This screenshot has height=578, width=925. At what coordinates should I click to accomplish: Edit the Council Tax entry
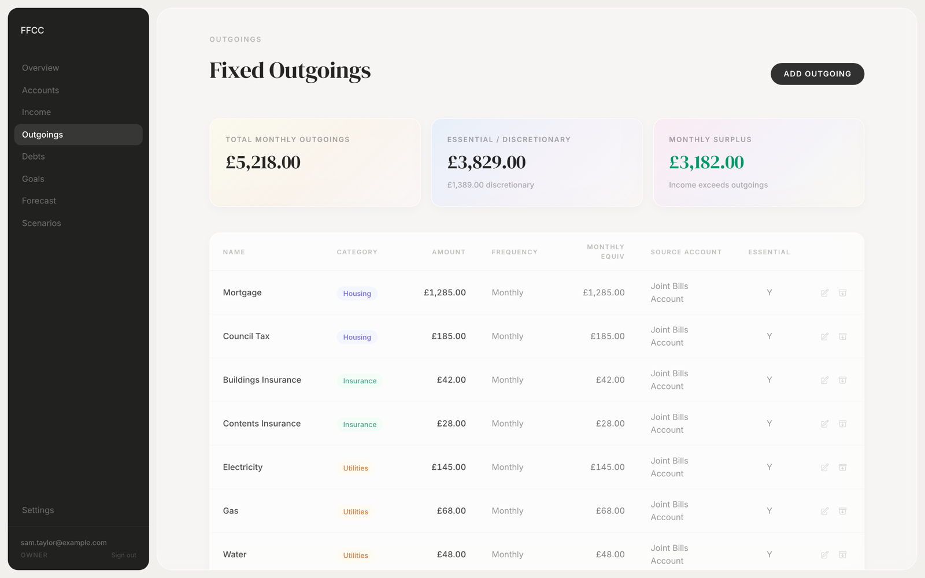tap(824, 336)
